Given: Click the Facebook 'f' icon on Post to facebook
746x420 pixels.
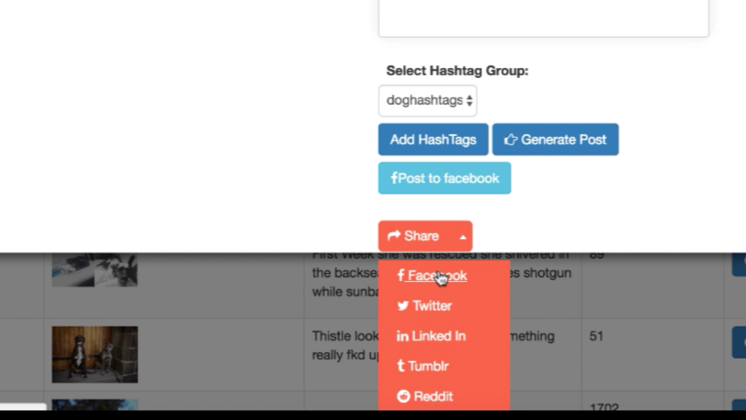Looking at the screenshot, I should point(394,178).
